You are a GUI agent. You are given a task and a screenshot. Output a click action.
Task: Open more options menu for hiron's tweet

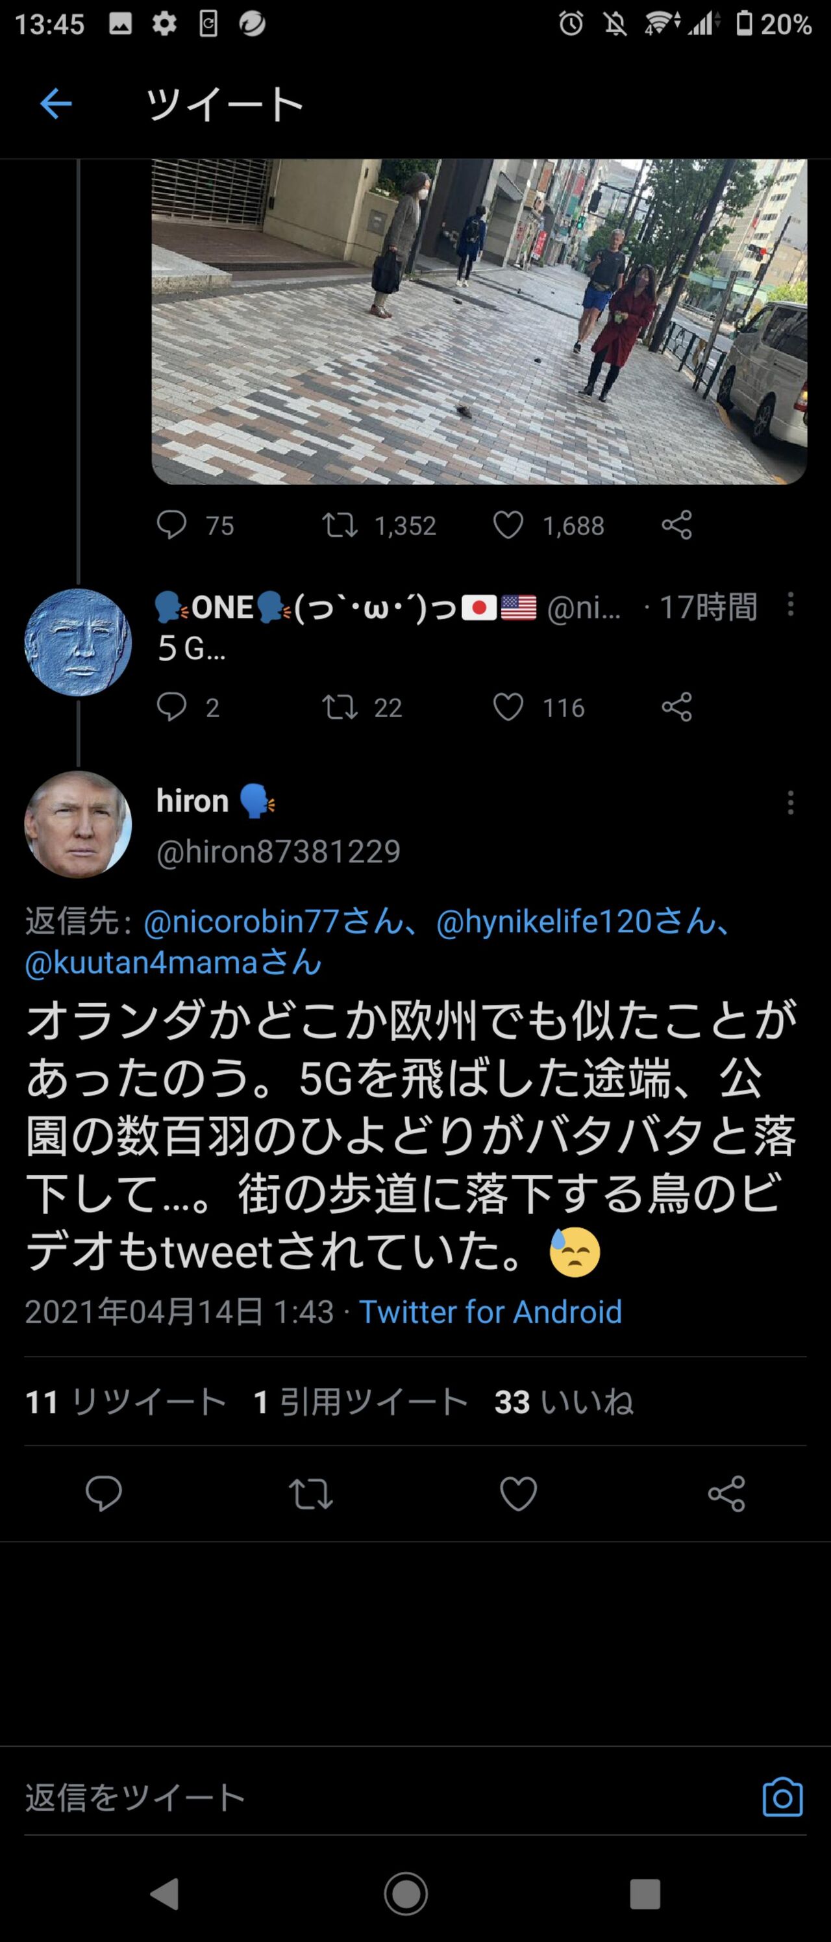(x=790, y=803)
